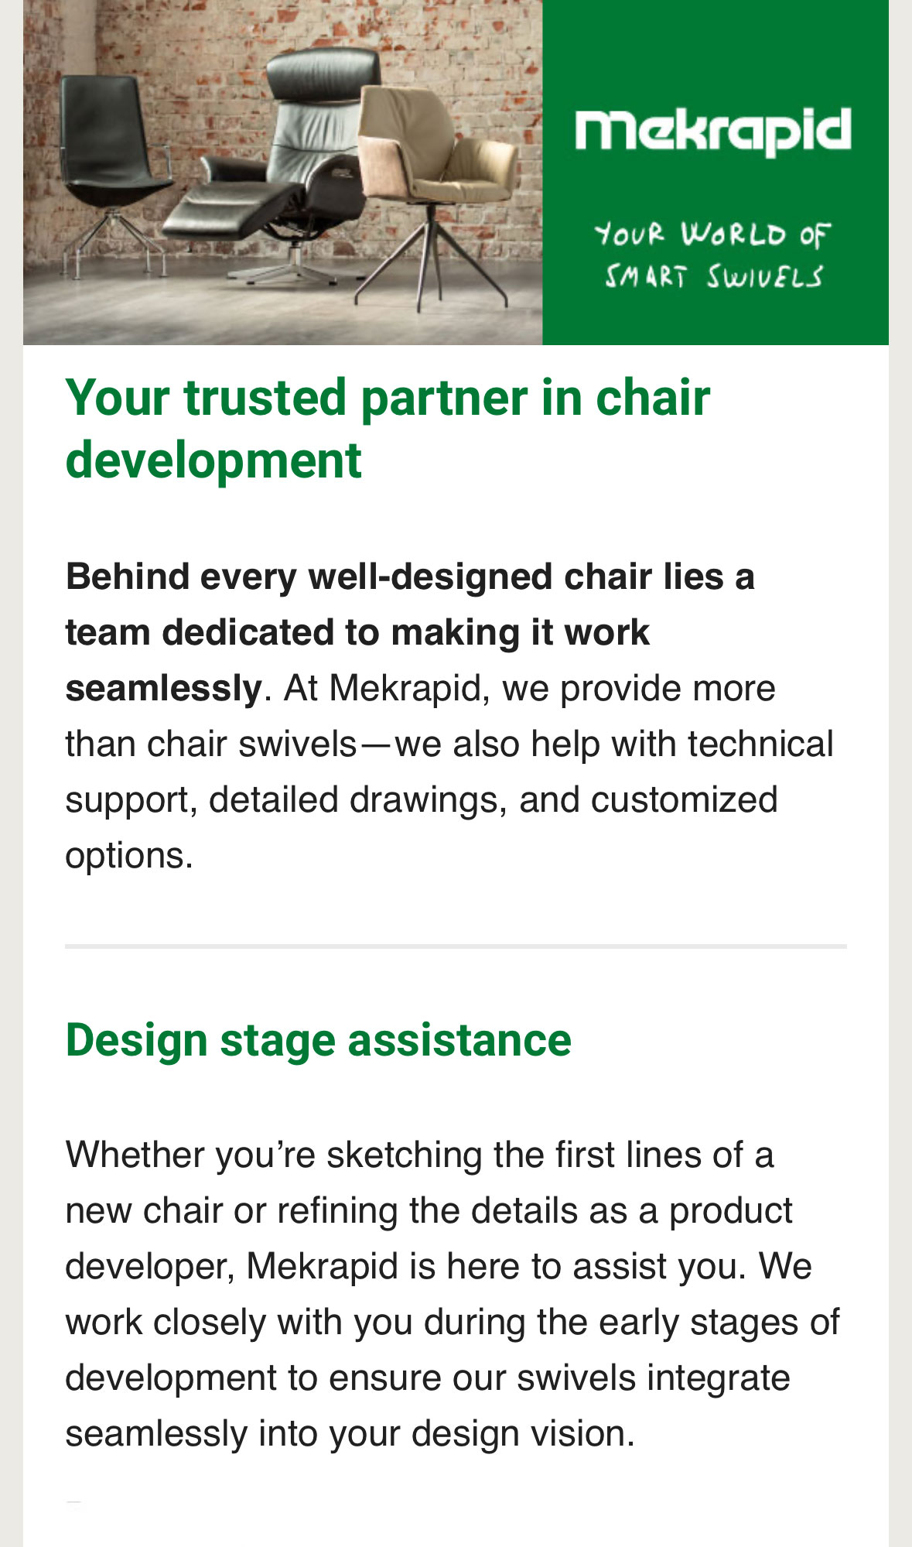
Task: Click the gray horizontal divider line
Action: [456, 946]
